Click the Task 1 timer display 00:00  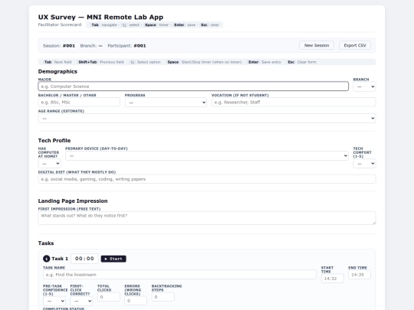click(x=84, y=259)
